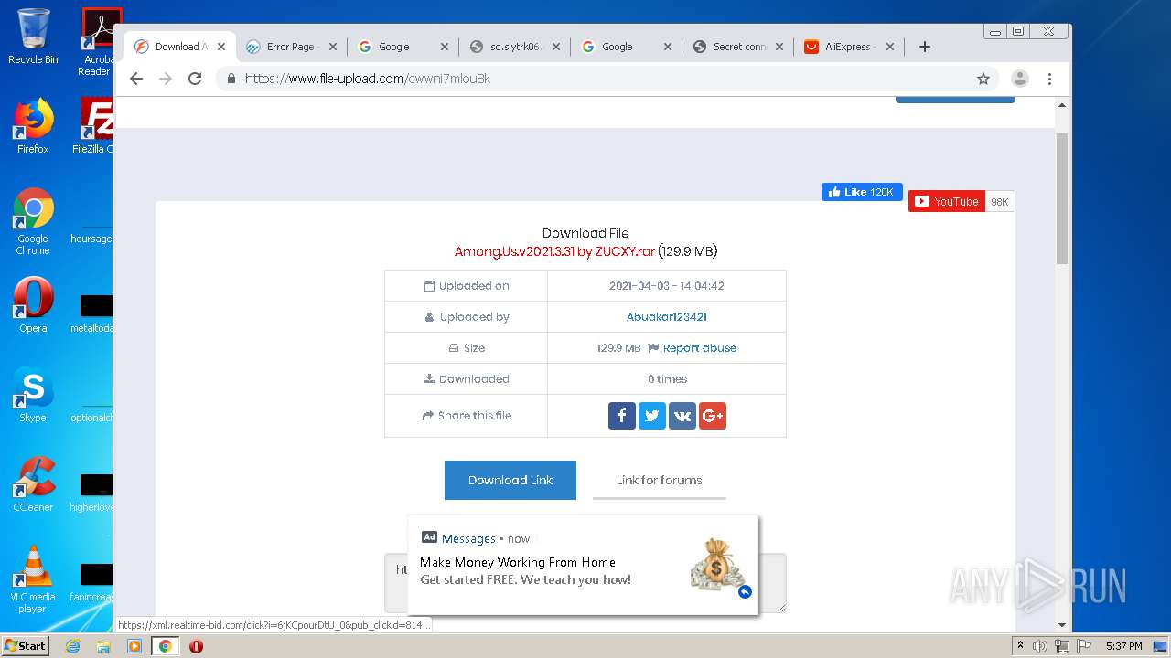Open the Google Chrome desktop shortcut
This screenshot has height=658, width=1171.
(x=33, y=221)
